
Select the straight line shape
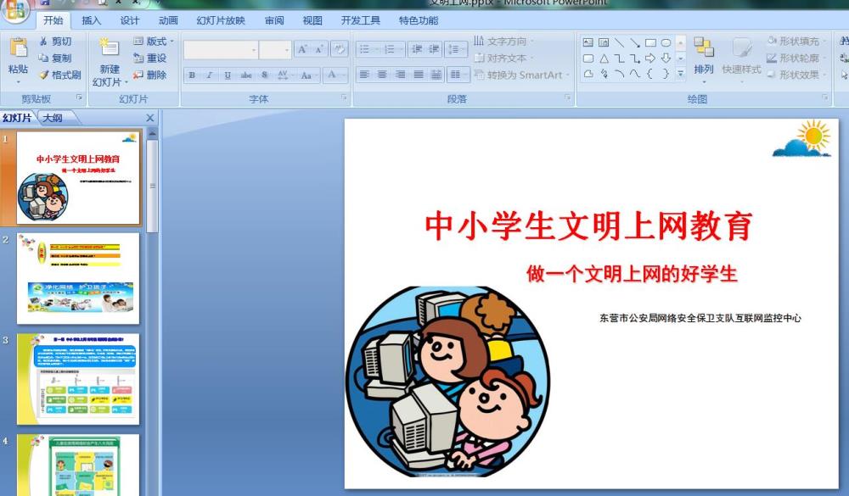[x=620, y=42]
